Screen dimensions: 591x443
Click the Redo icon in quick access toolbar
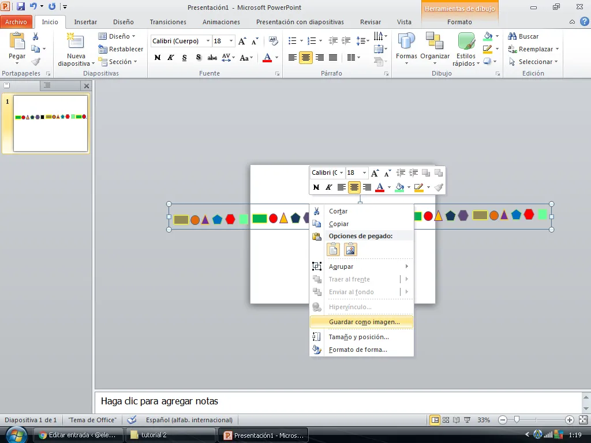coord(52,6)
